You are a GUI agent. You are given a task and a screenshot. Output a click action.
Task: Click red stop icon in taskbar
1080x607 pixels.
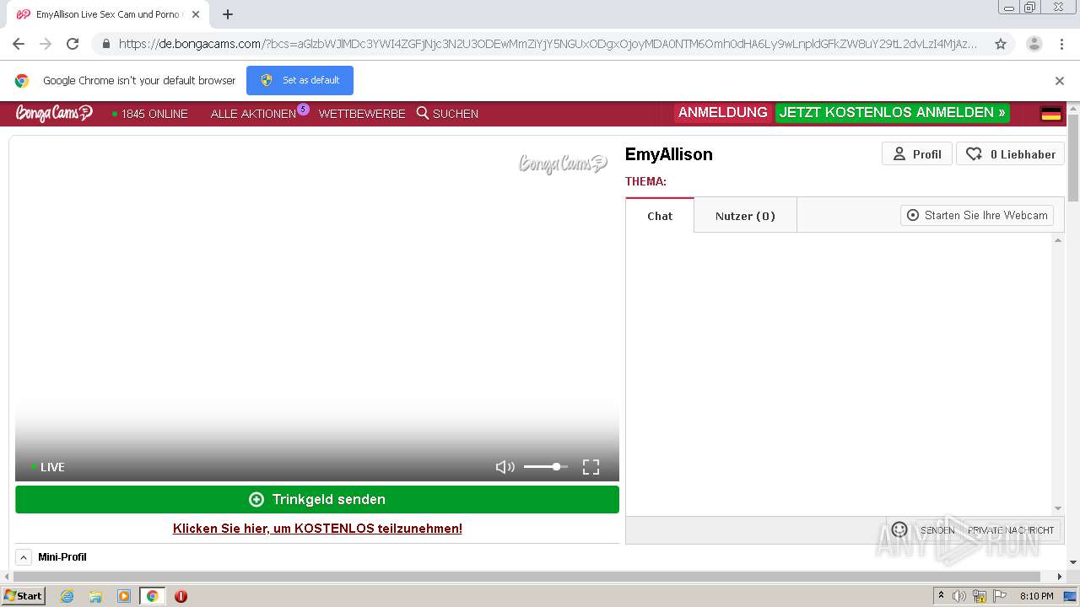[x=181, y=596]
